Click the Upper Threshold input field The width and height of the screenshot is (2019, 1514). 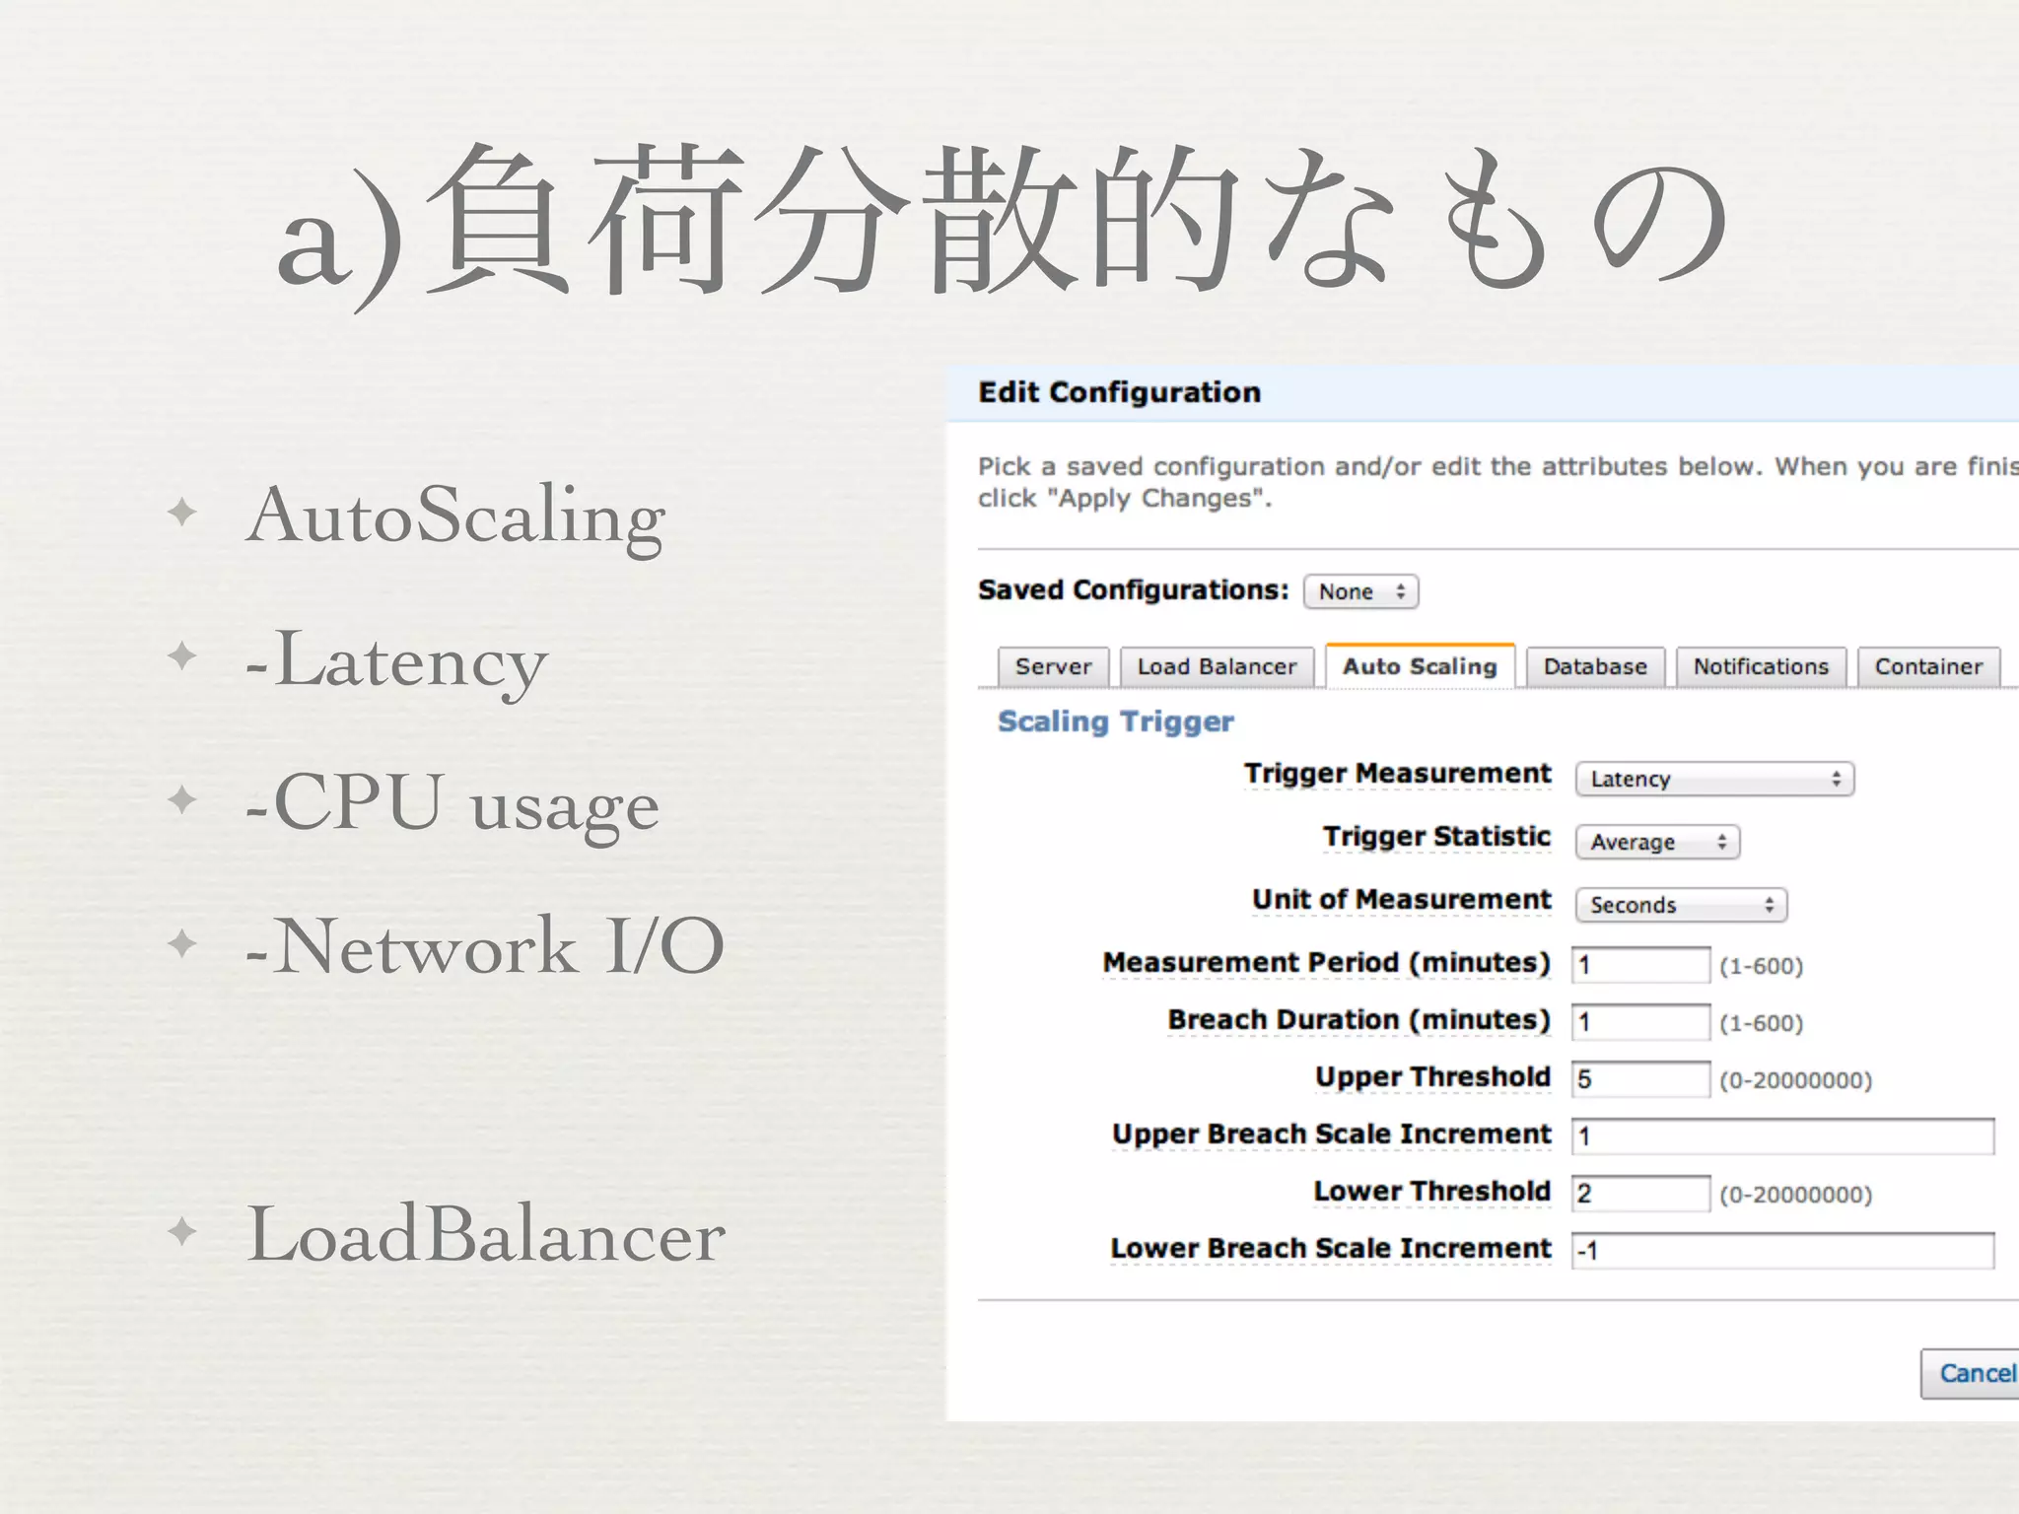pos(1640,1079)
